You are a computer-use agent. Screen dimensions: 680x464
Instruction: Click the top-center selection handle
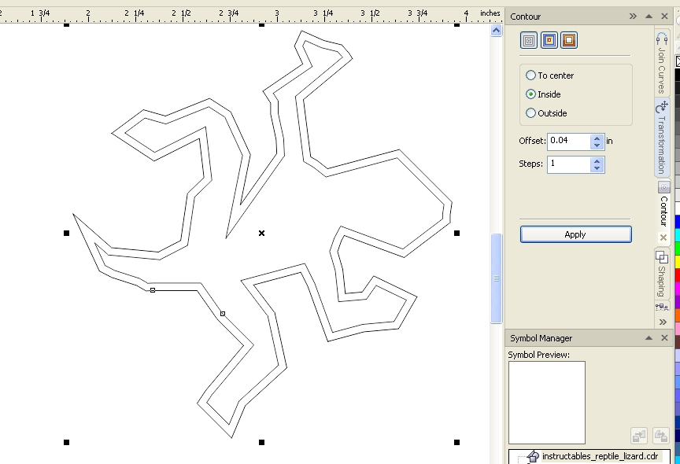pos(261,25)
